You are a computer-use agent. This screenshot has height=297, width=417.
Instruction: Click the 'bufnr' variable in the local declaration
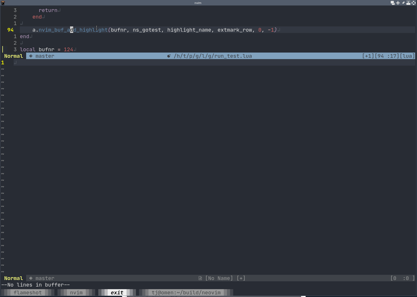click(47, 49)
